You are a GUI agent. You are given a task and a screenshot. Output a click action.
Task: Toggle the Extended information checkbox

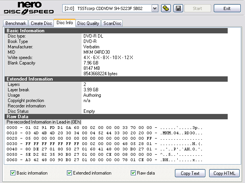coord(69,173)
